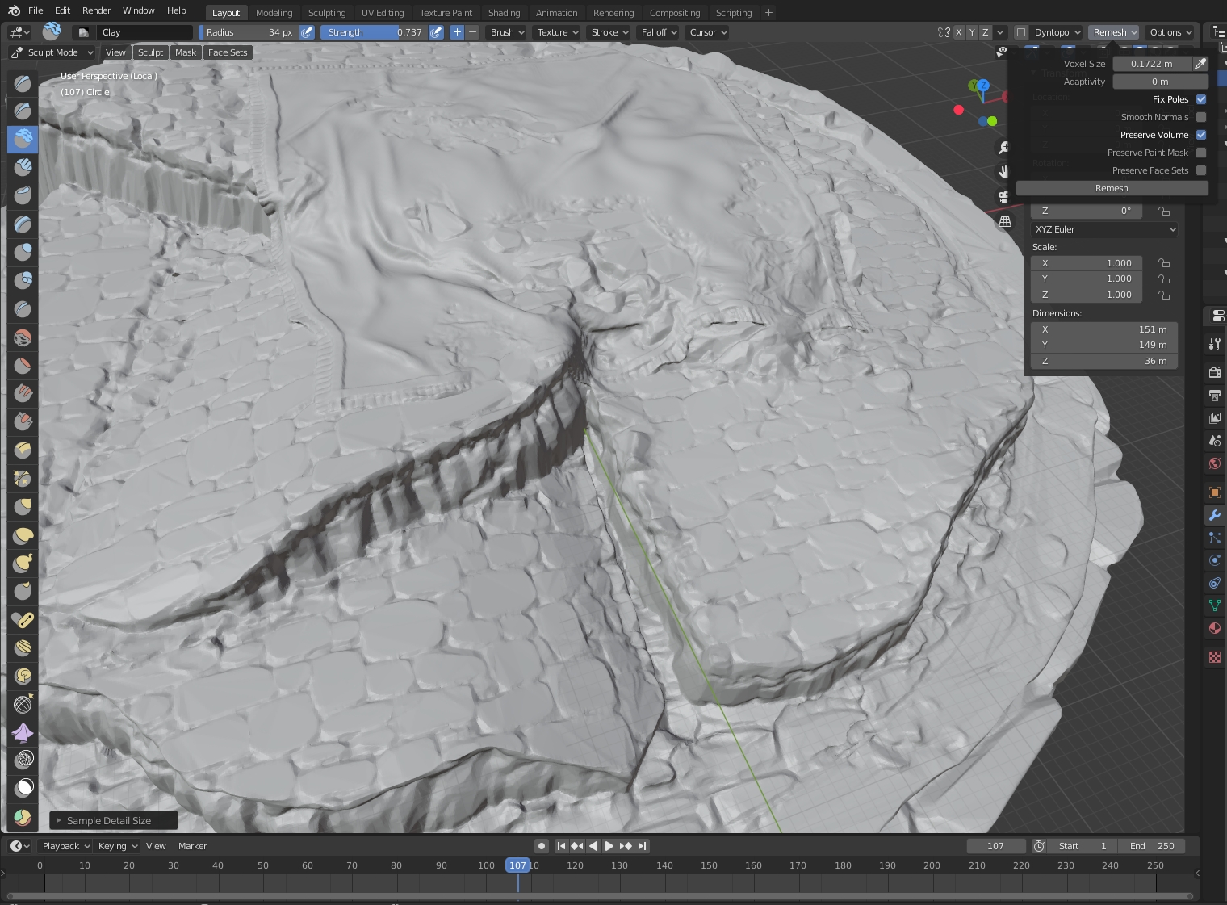Enable the Dyntopo checkbox
Screen dimensions: 1227x905
[x=1021, y=32]
